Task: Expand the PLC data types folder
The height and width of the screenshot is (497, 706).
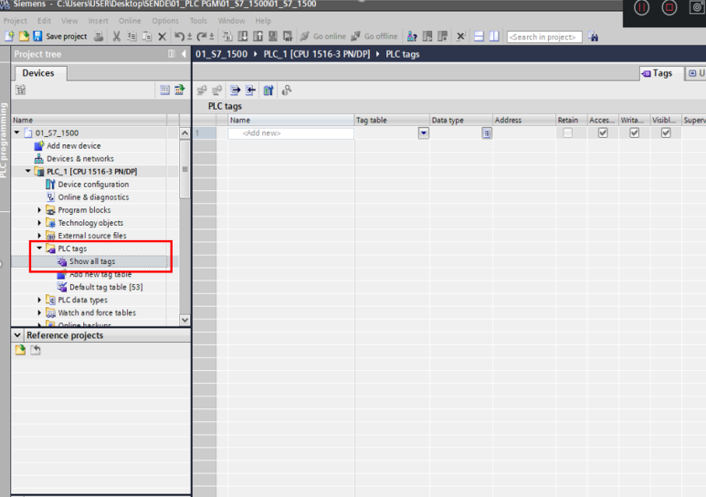Action: pos(39,300)
